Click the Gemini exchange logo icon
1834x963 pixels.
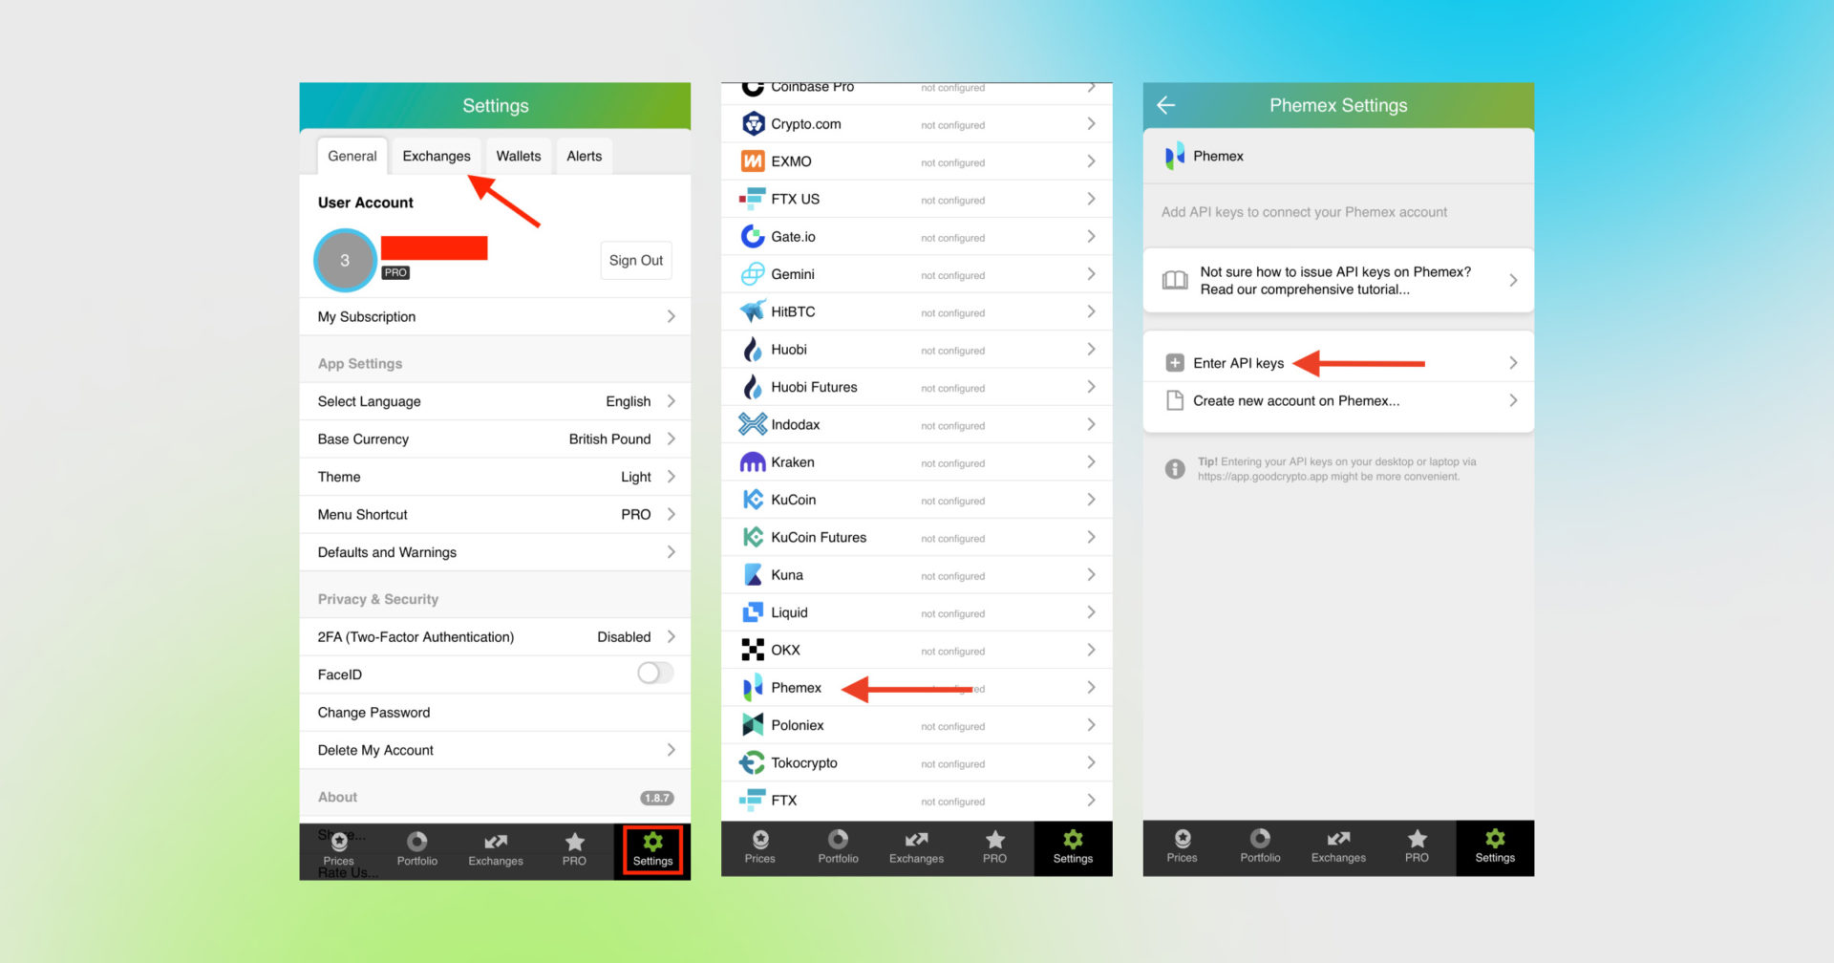[x=753, y=274]
